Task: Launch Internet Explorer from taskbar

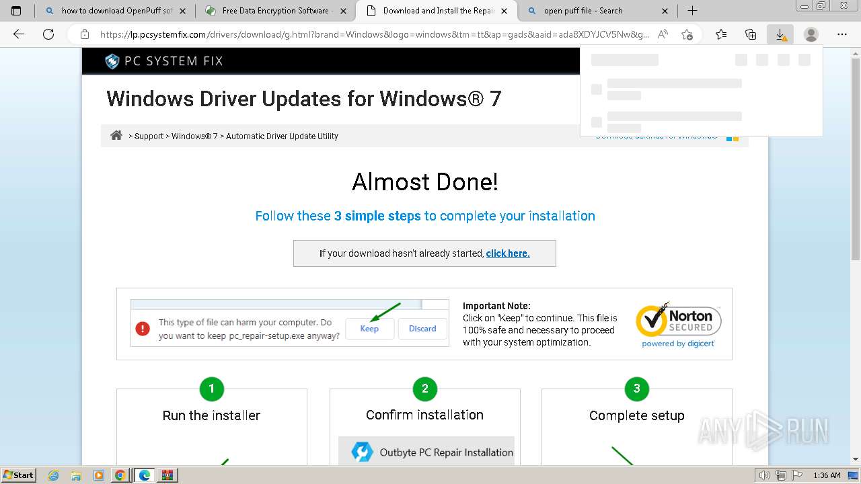Action: [54, 475]
